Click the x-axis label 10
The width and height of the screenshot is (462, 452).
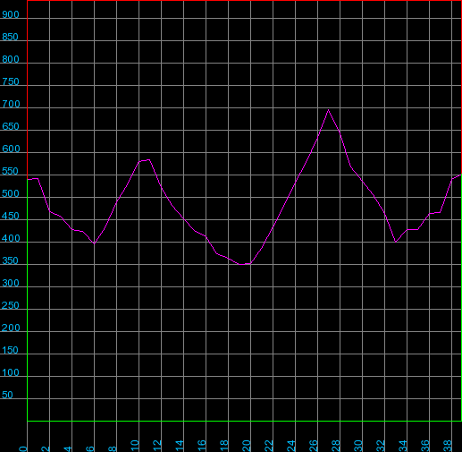click(x=135, y=446)
